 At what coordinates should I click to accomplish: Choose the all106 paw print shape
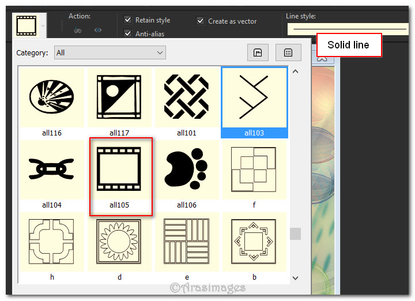coord(187,169)
